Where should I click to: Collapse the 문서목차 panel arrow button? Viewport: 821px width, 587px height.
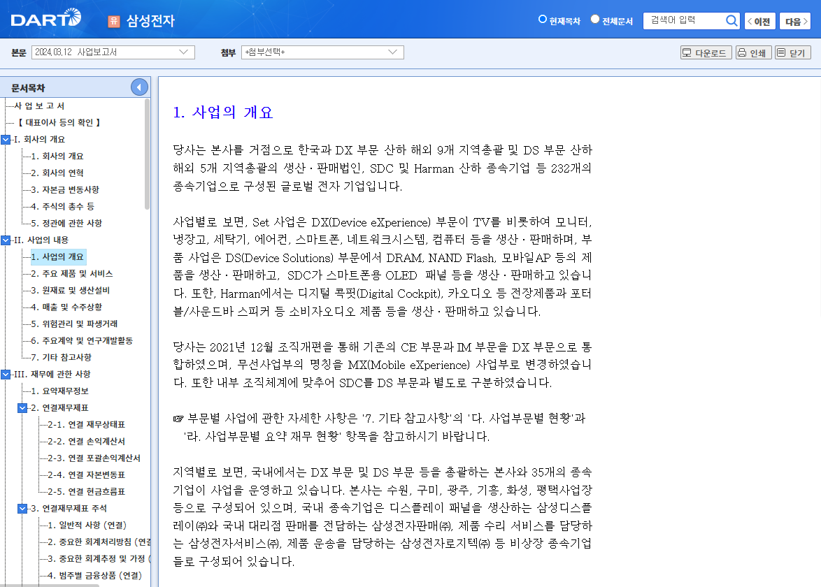point(139,87)
